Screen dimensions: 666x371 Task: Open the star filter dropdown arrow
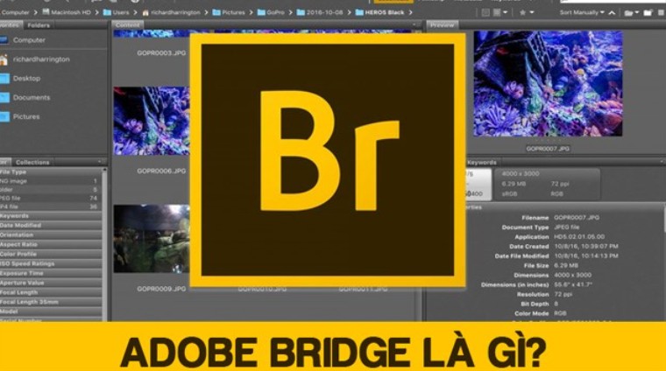pyautogui.click(x=532, y=13)
